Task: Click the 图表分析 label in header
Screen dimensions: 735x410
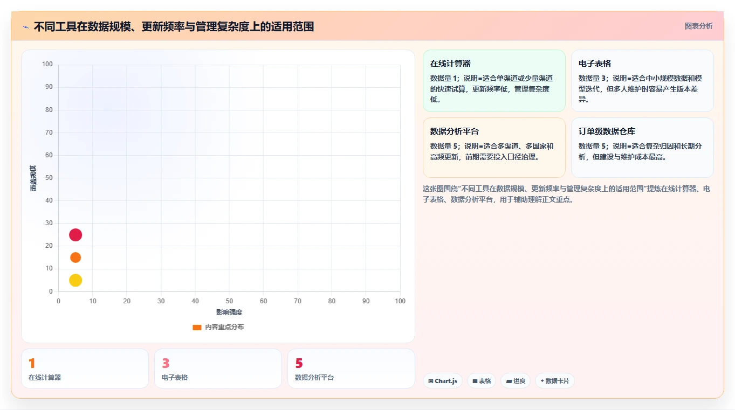Action: pyautogui.click(x=698, y=26)
